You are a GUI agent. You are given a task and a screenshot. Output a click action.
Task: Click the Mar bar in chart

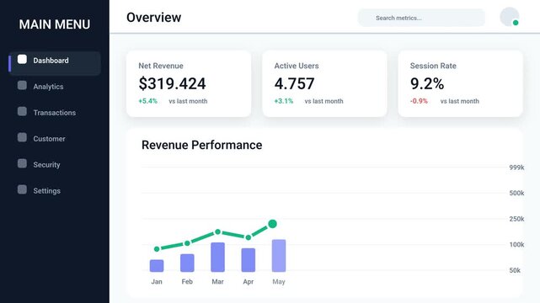pyautogui.click(x=217, y=258)
